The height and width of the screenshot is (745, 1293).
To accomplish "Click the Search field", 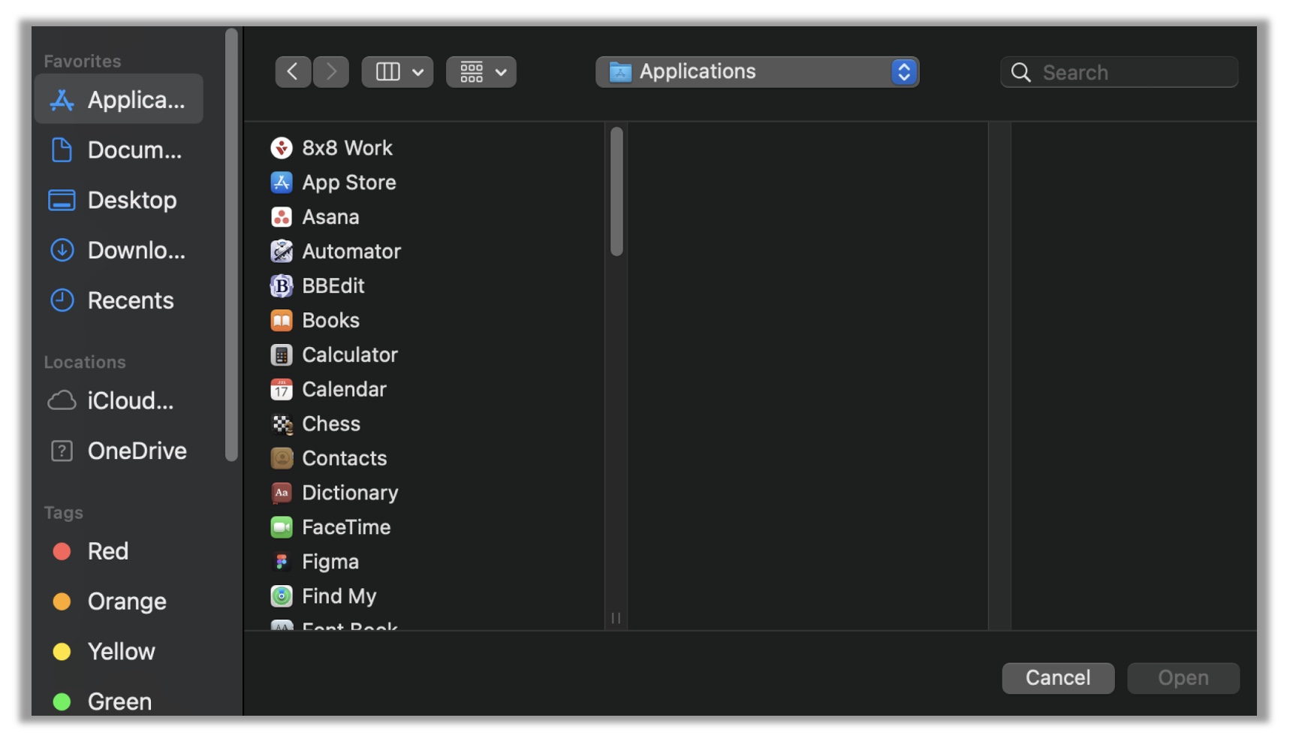I will (x=1119, y=72).
